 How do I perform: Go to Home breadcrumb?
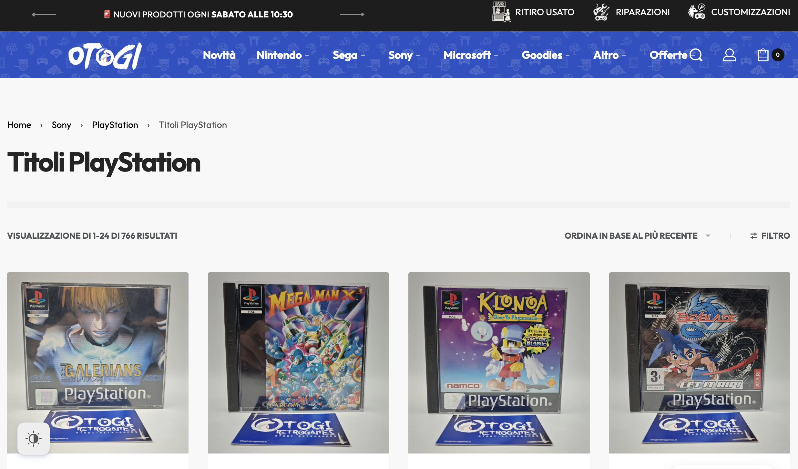point(19,125)
